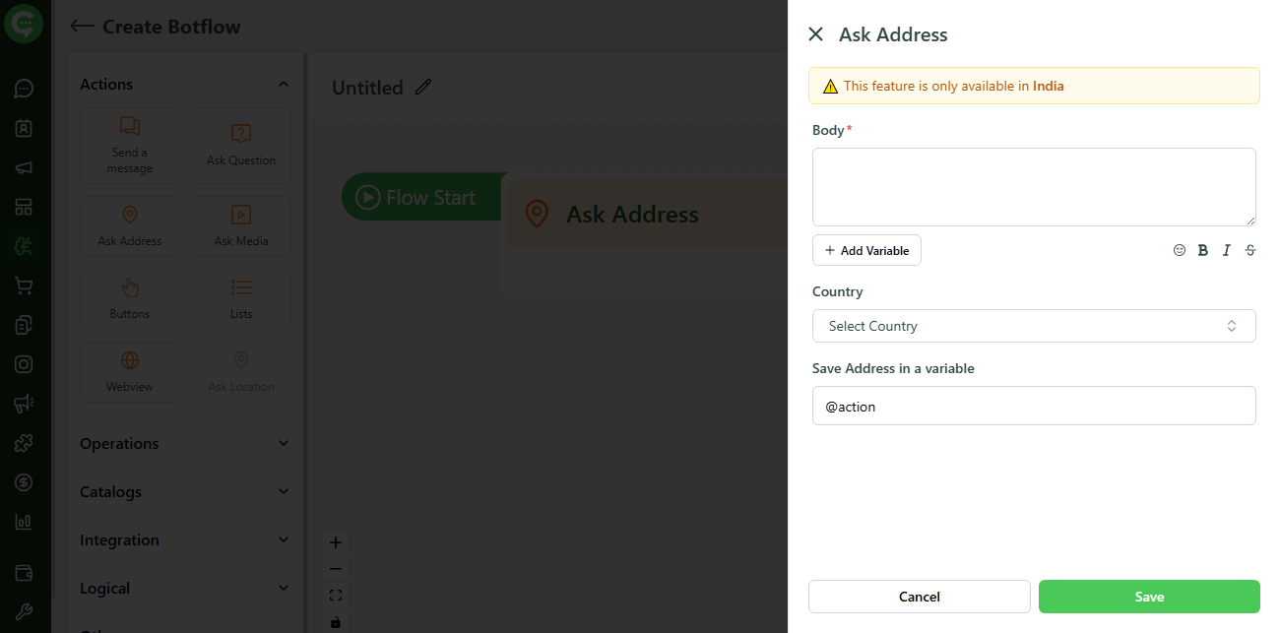The width and height of the screenshot is (1280, 633).
Task: Insert an emoji using the smiley icon
Action: pyautogui.click(x=1179, y=250)
